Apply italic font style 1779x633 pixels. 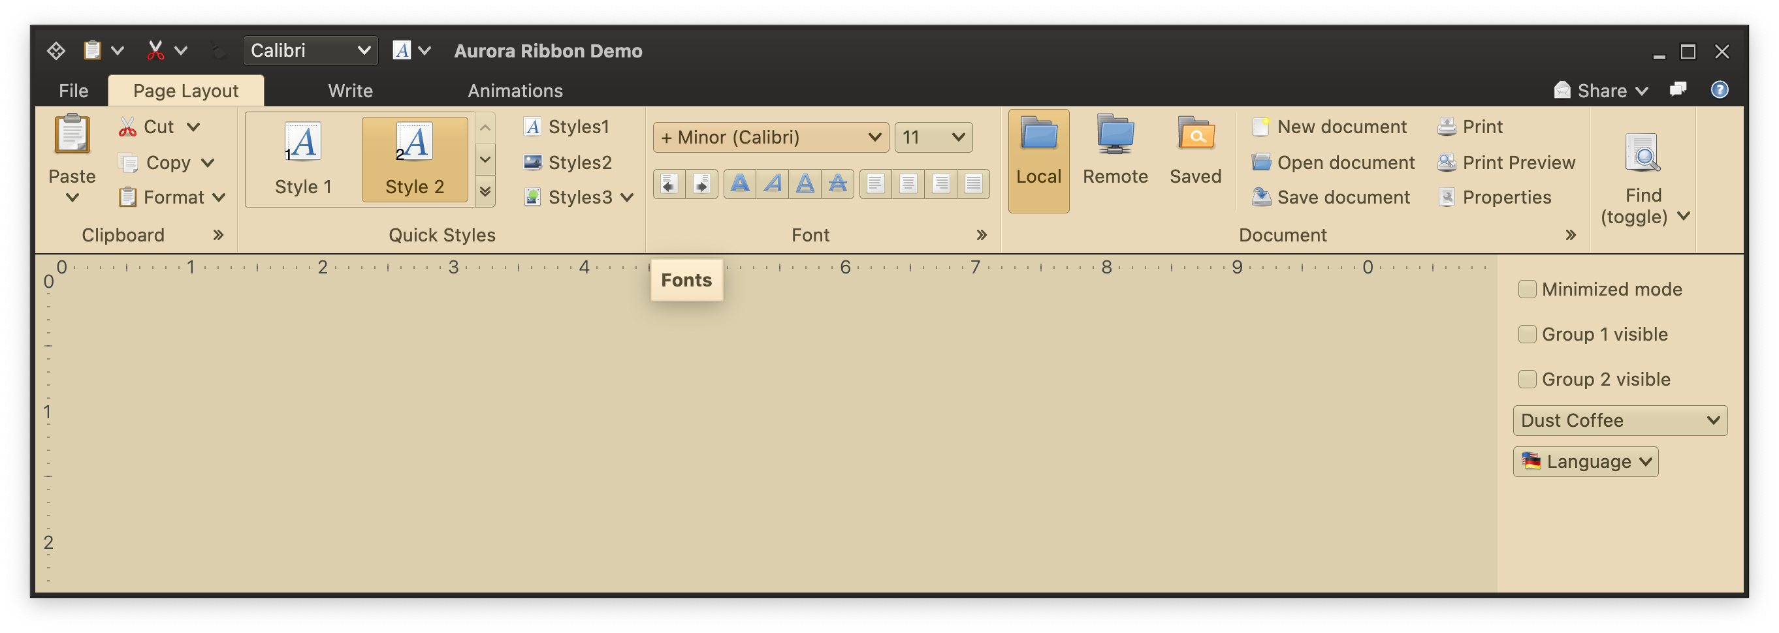pyautogui.click(x=773, y=183)
